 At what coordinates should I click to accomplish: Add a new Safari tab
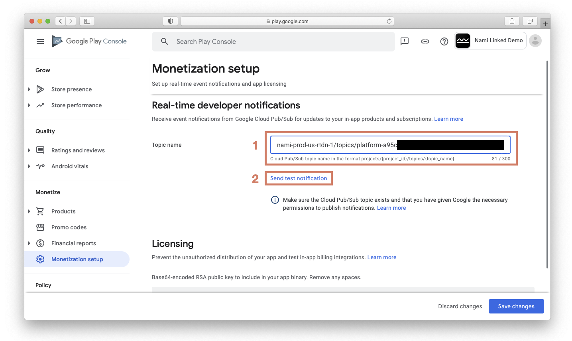coord(545,24)
